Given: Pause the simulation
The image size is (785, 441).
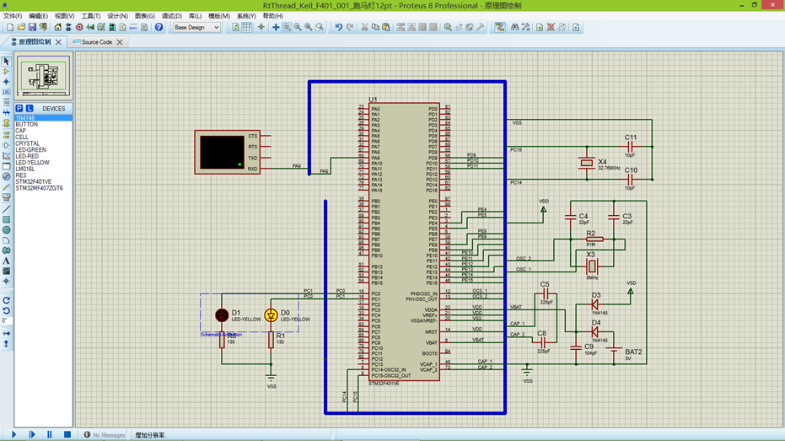Looking at the screenshot, I should pos(50,434).
